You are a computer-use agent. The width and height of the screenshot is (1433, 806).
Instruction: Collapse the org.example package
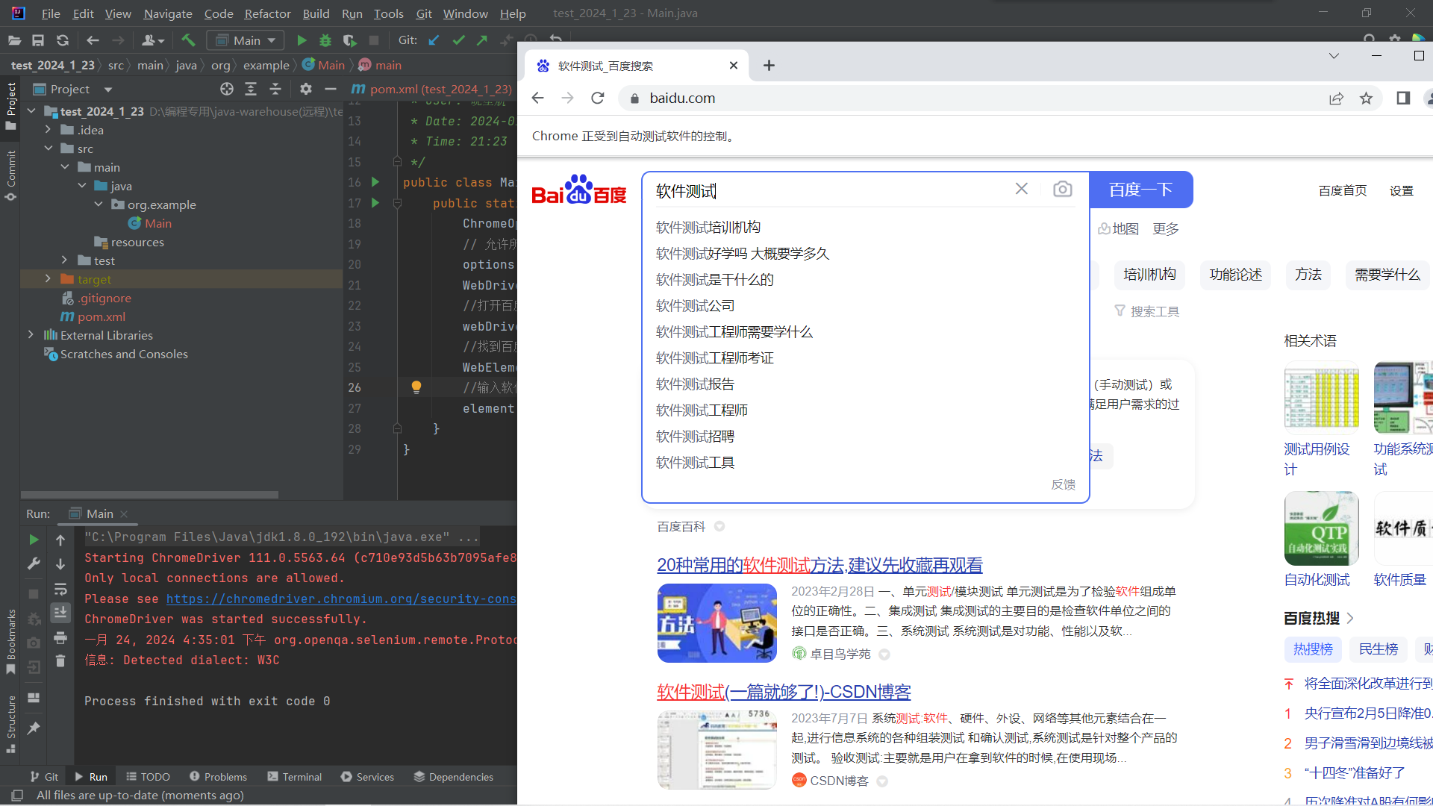(99, 204)
